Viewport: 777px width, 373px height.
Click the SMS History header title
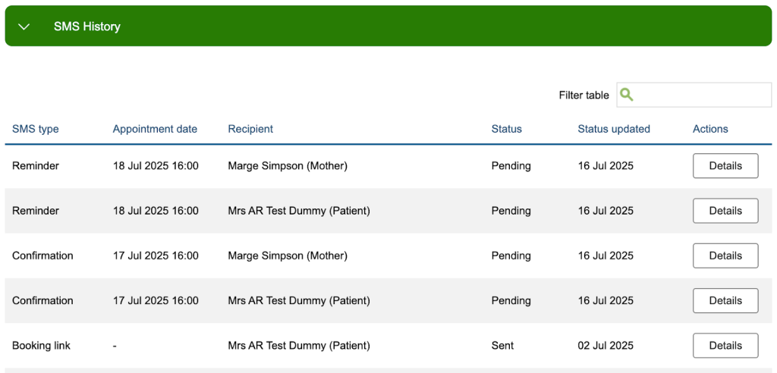tap(87, 27)
